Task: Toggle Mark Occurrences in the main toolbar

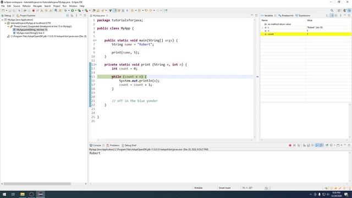Action: click(x=115, y=10)
